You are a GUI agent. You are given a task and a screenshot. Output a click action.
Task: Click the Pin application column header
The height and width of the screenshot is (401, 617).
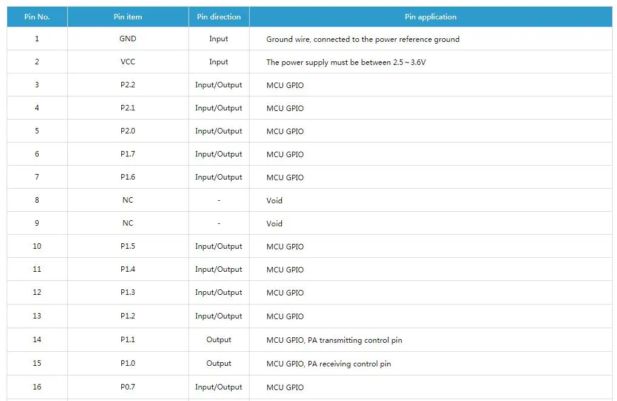tap(430, 17)
